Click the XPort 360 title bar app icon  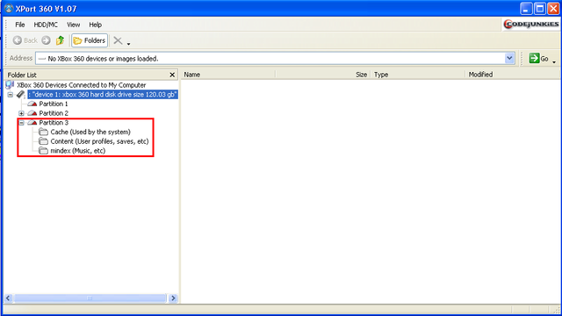tap(9, 8)
